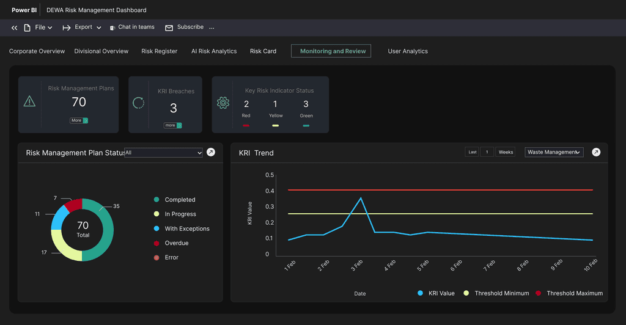
Task: Click the donut data label 35
Action: click(116, 206)
